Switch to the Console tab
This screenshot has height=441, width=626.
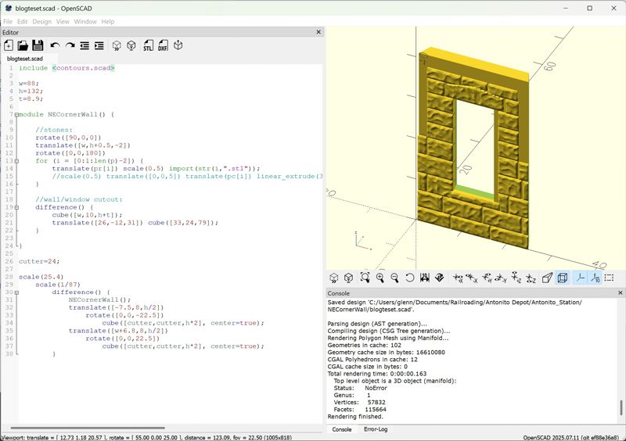(342, 429)
